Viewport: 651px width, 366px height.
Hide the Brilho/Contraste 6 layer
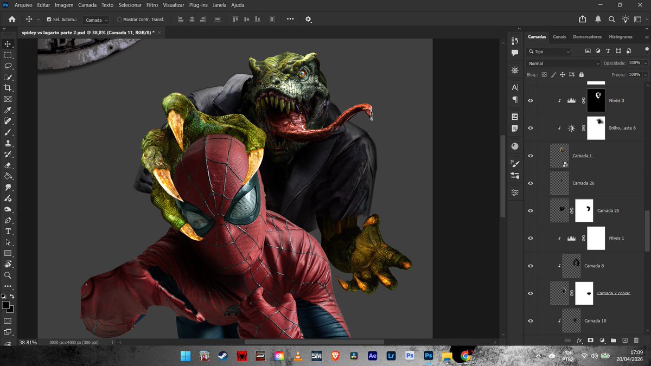click(x=531, y=128)
